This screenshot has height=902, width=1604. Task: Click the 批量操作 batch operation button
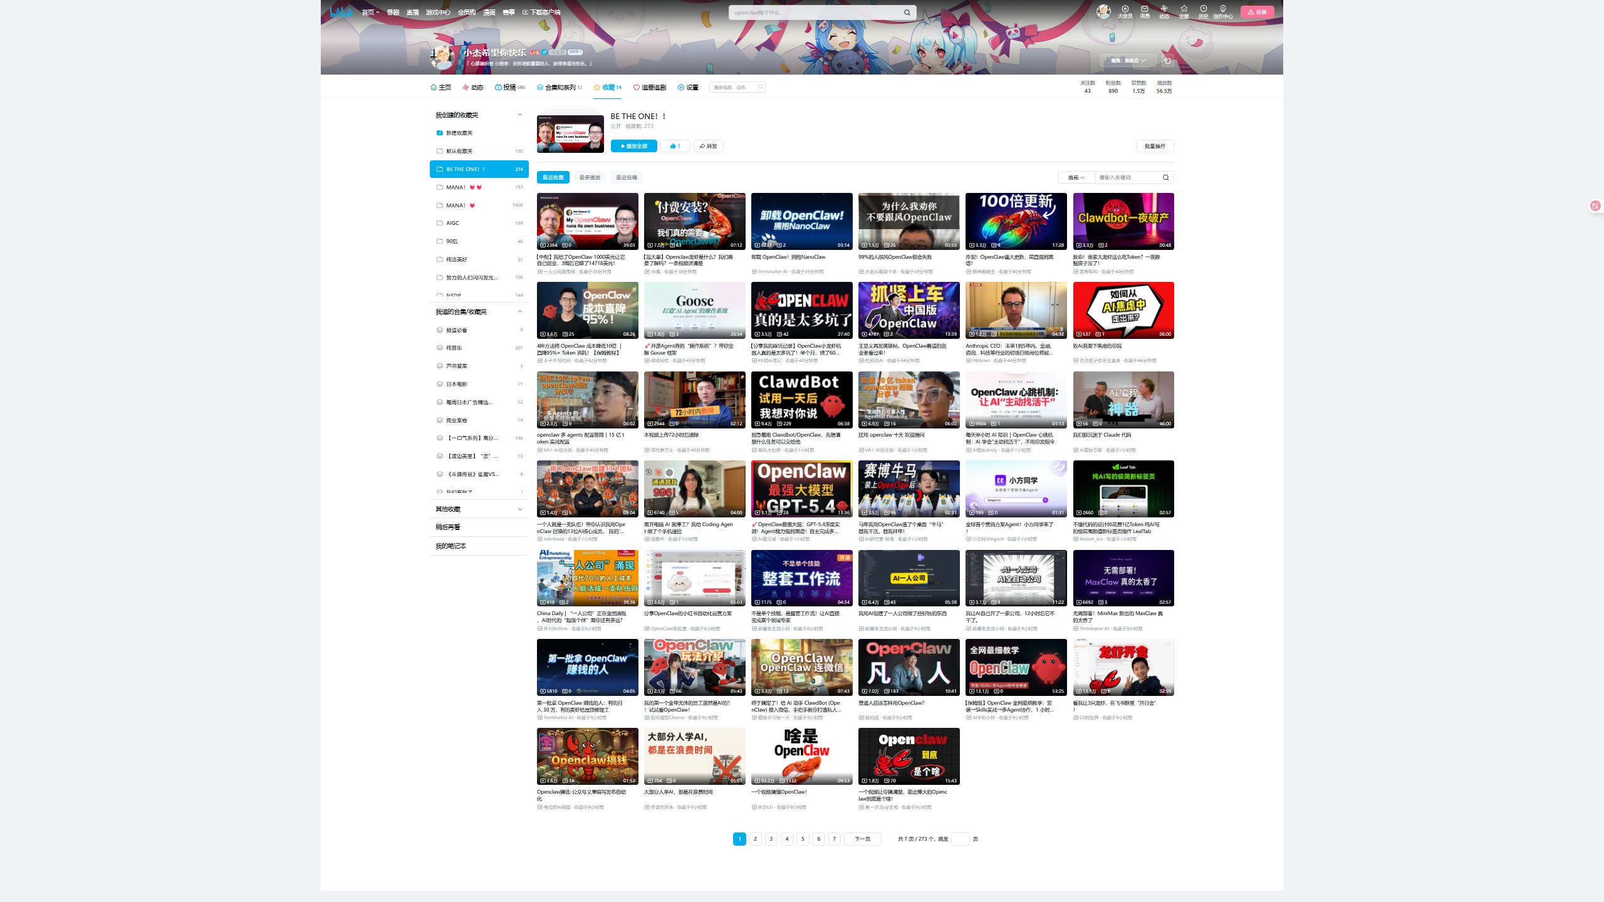pos(1155,146)
